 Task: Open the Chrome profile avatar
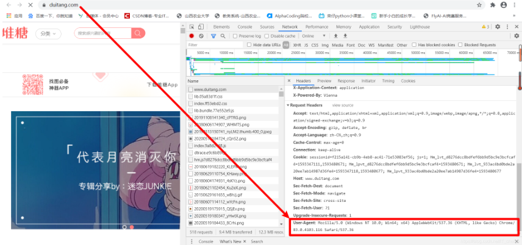tap(504, 5)
